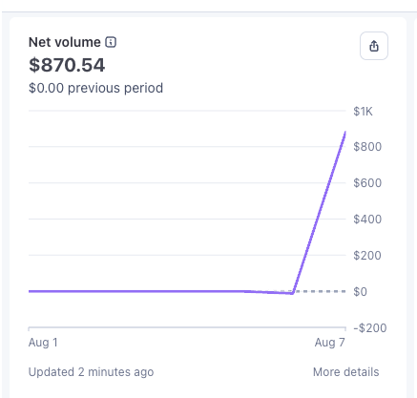The height and width of the screenshot is (398, 417).
Task: Select the $870.54 net volume total
Action: pyautogui.click(x=67, y=65)
